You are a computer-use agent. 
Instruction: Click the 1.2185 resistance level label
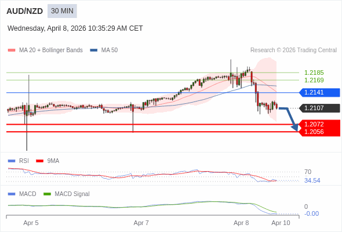coord(314,72)
